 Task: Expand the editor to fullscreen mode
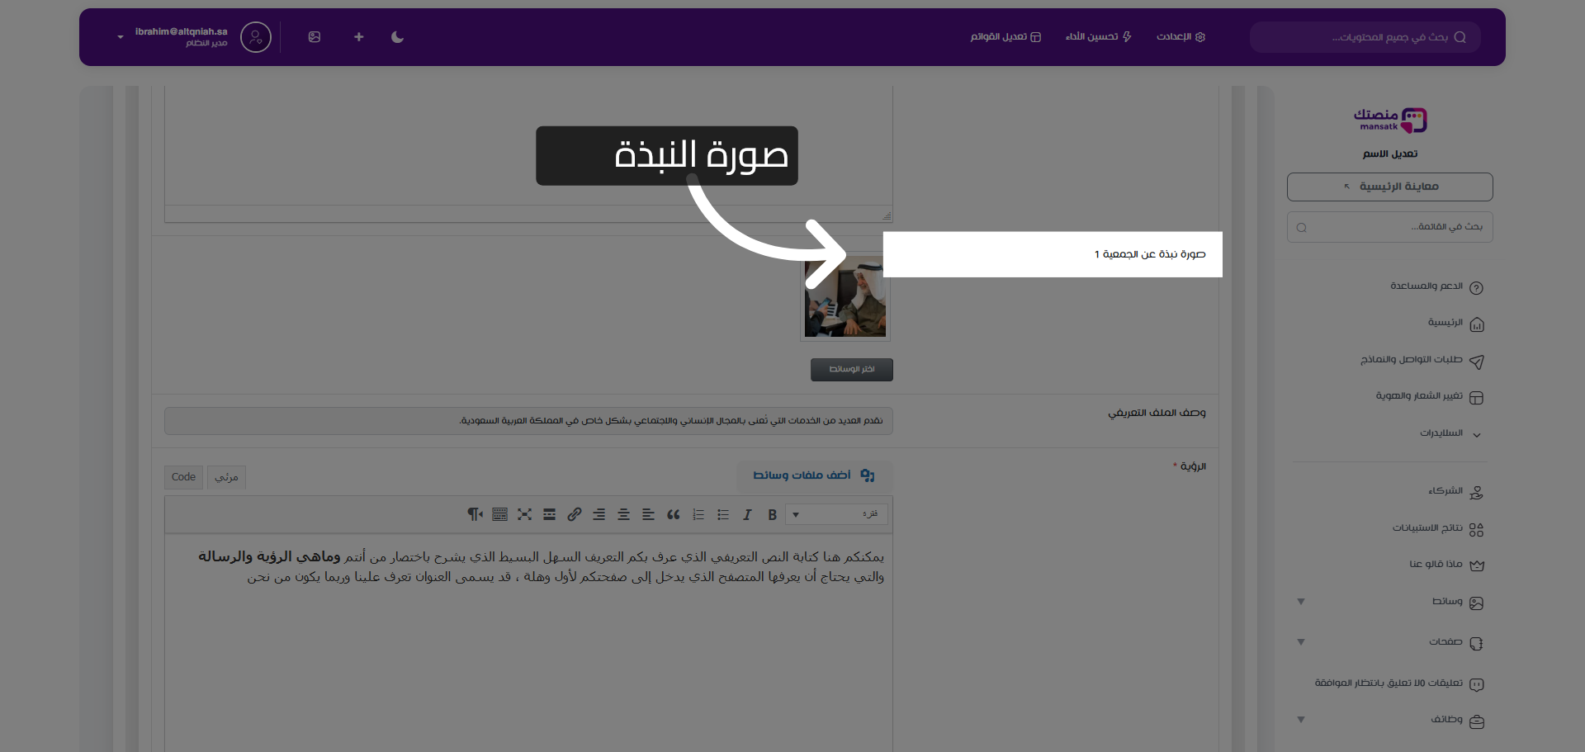(524, 514)
